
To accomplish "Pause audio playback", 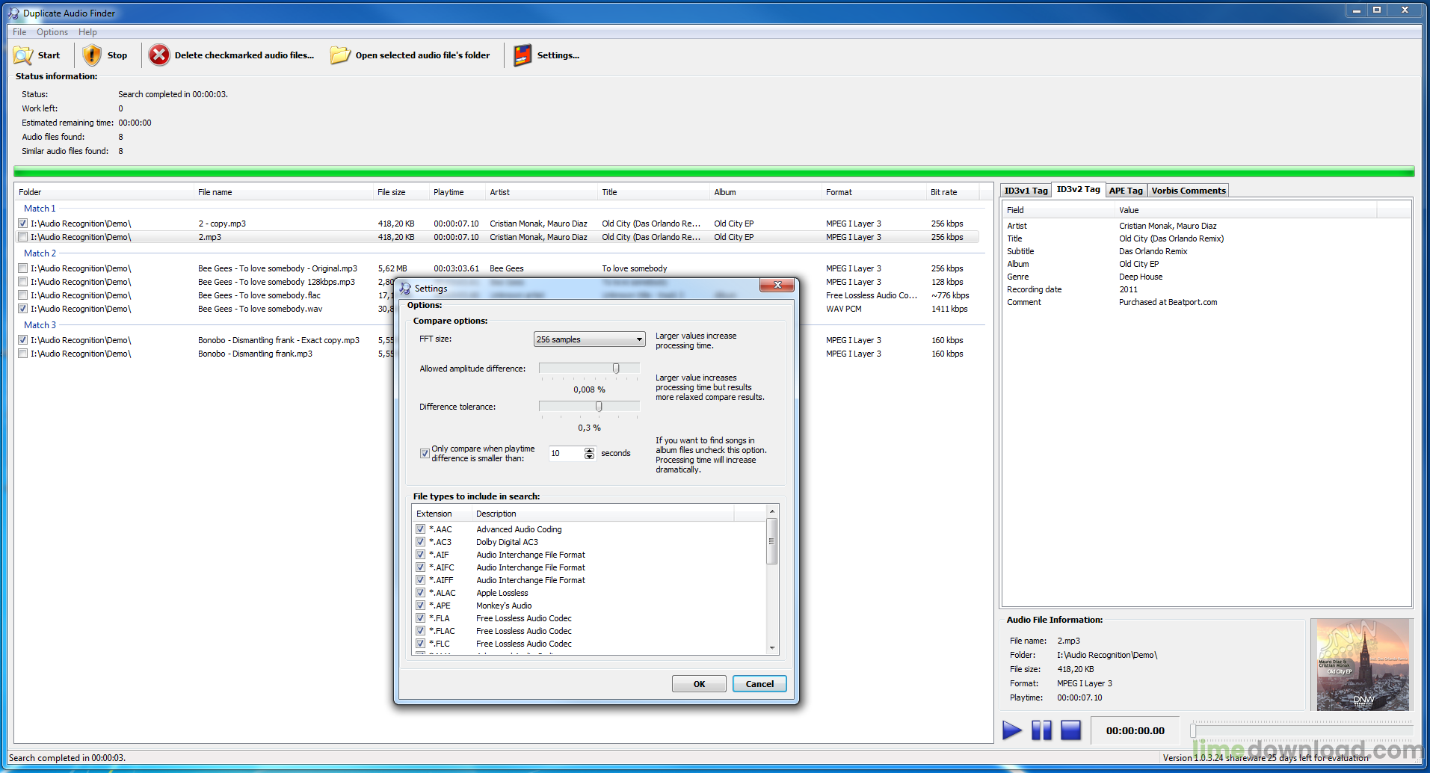I will click(x=1041, y=730).
